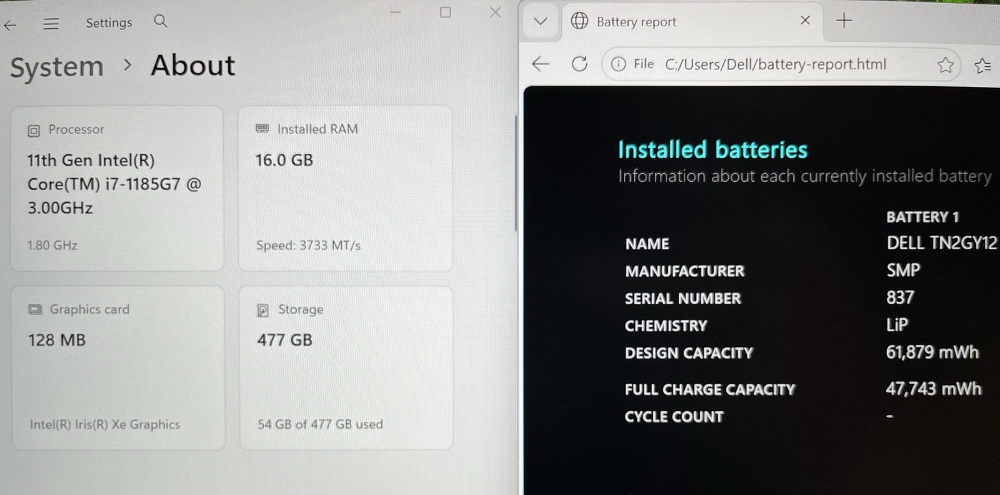Select the 477 GB storage value
Screen dimensions: 1000x495
[284, 340]
